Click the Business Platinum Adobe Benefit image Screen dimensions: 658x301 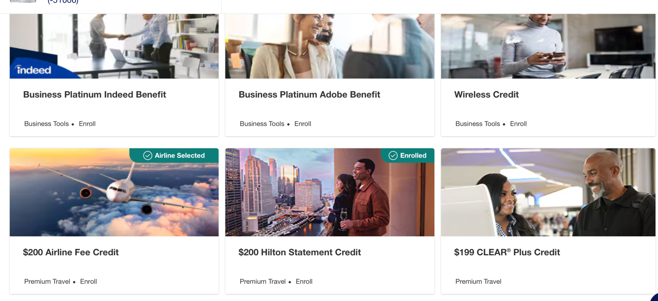(329, 46)
